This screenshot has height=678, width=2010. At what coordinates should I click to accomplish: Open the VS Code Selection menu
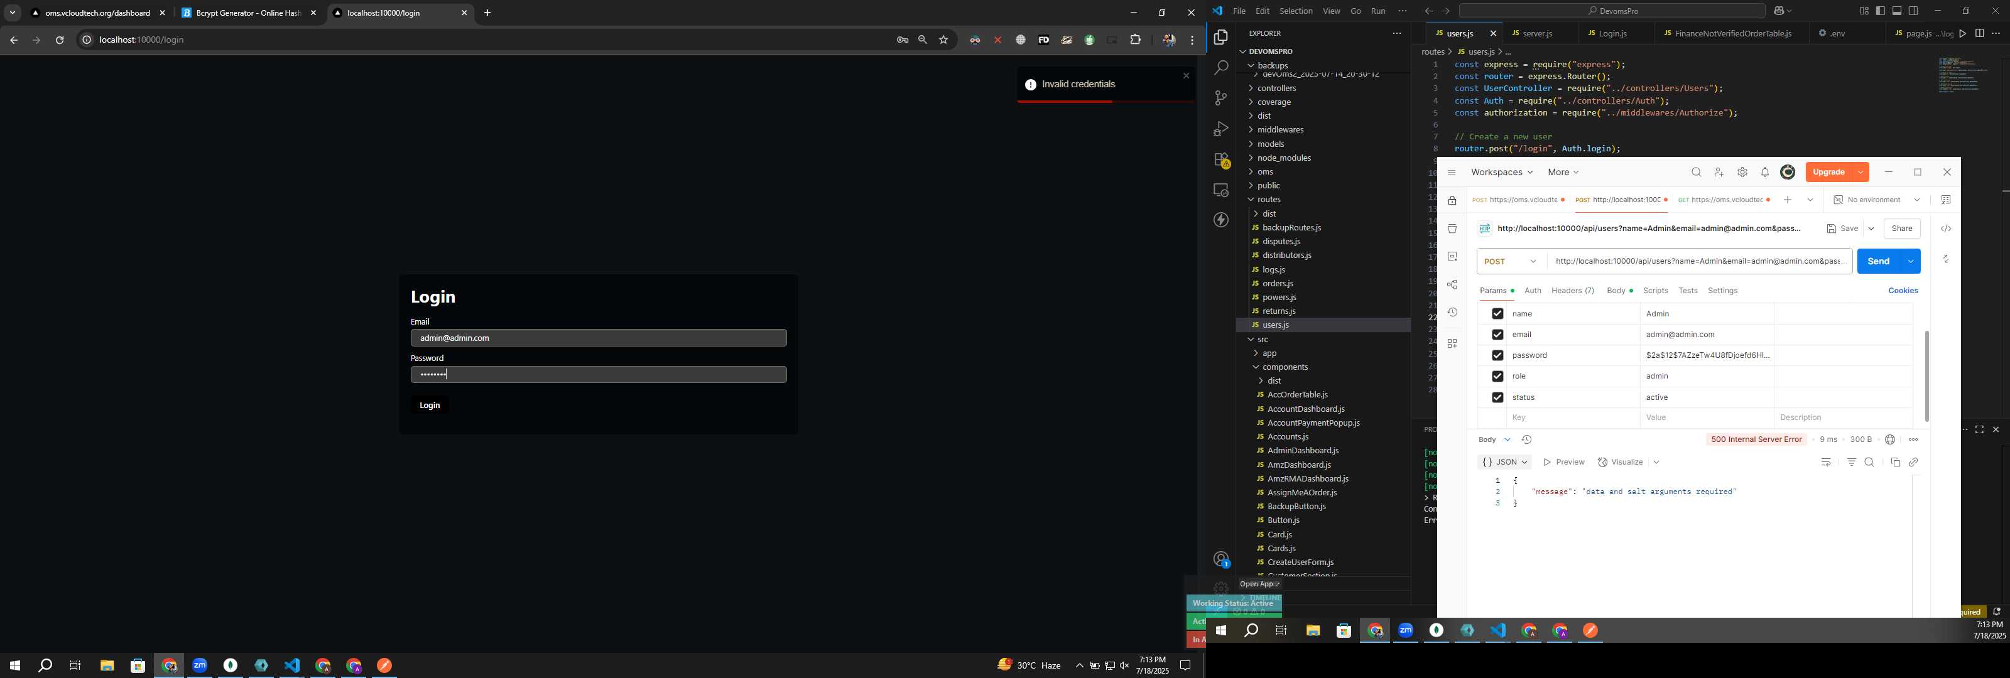point(1295,11)
